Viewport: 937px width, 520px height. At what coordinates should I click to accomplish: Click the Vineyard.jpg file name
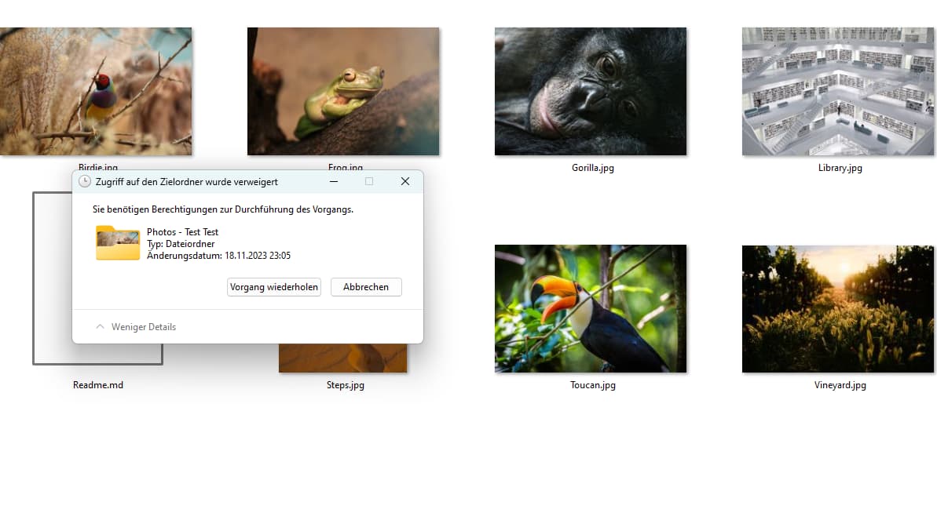tap(840, 385)
